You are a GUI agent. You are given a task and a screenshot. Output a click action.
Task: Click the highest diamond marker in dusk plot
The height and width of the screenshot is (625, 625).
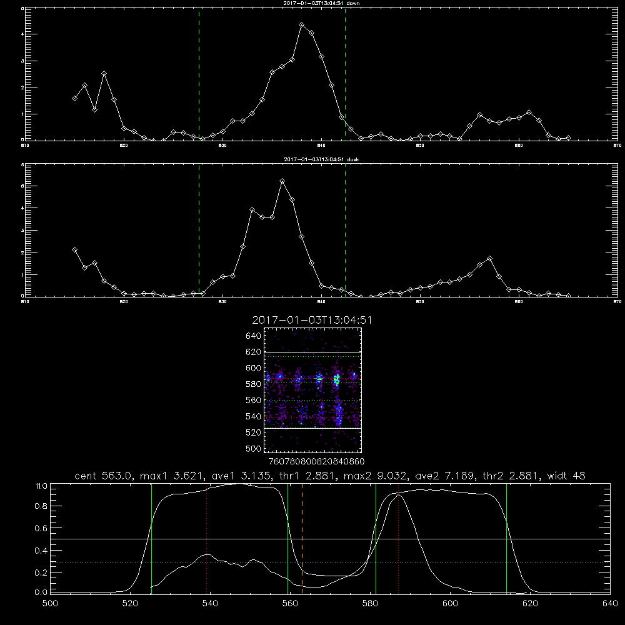pos(282,181)
